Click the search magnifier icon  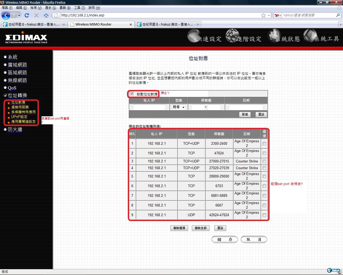click(338, 15)
